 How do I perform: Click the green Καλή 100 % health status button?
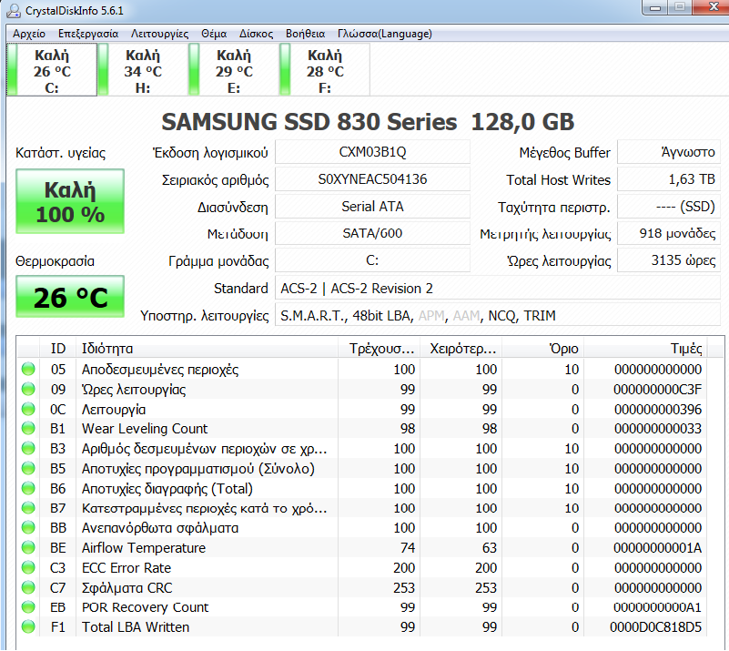(70, 201)
